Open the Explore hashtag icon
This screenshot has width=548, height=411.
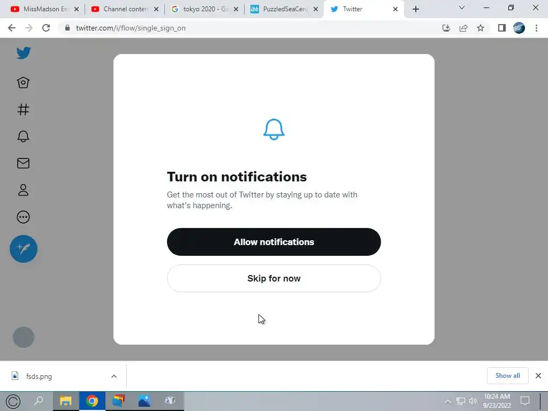coord(24,109)
